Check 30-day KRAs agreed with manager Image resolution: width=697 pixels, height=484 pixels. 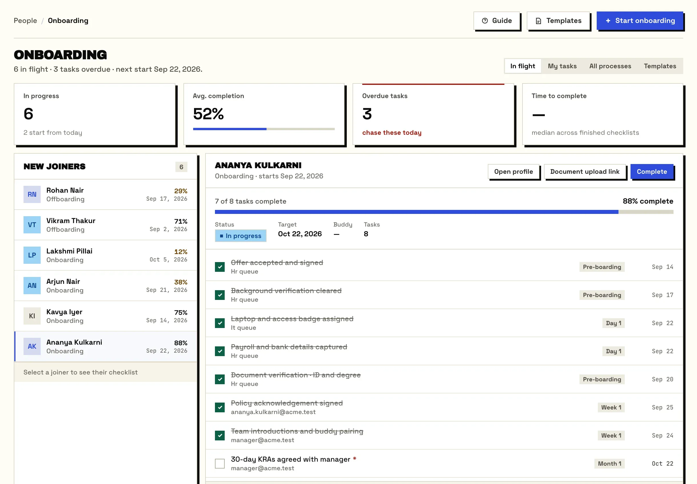coord(220,463)
